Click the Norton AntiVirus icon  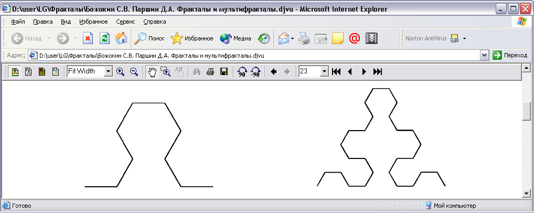[455, 38]
